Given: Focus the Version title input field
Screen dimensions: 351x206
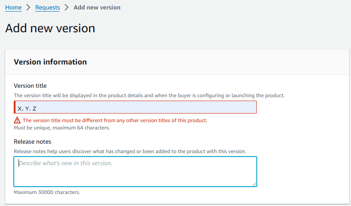Looking at the screenshot, I should (135, 108).
